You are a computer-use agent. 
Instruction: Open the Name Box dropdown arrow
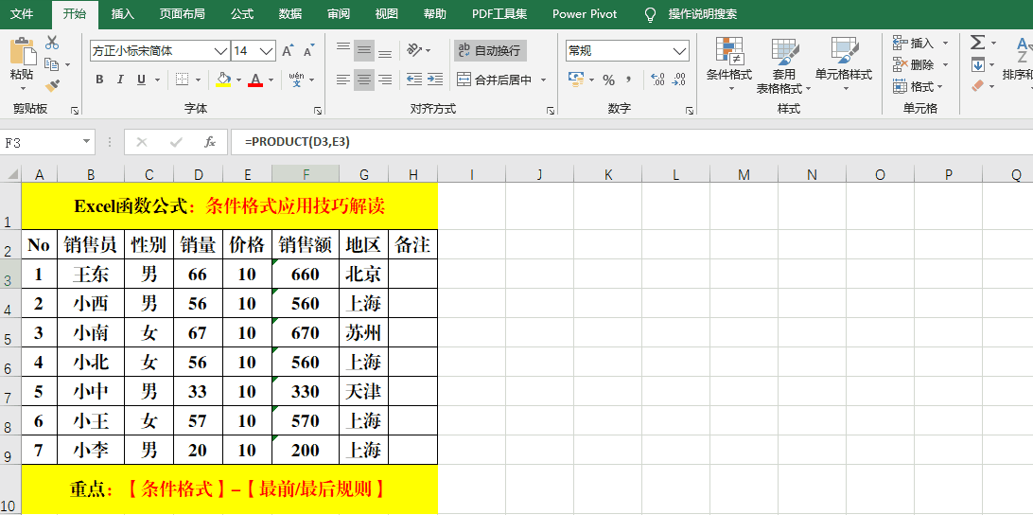(x=87, y=142)
